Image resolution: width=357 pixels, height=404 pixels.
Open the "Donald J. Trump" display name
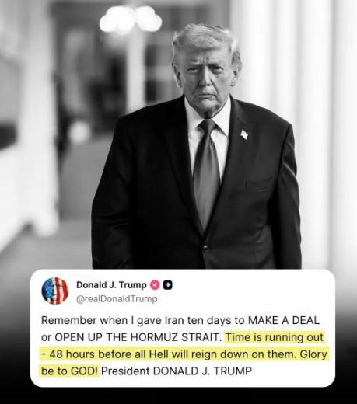coord(111,285)
